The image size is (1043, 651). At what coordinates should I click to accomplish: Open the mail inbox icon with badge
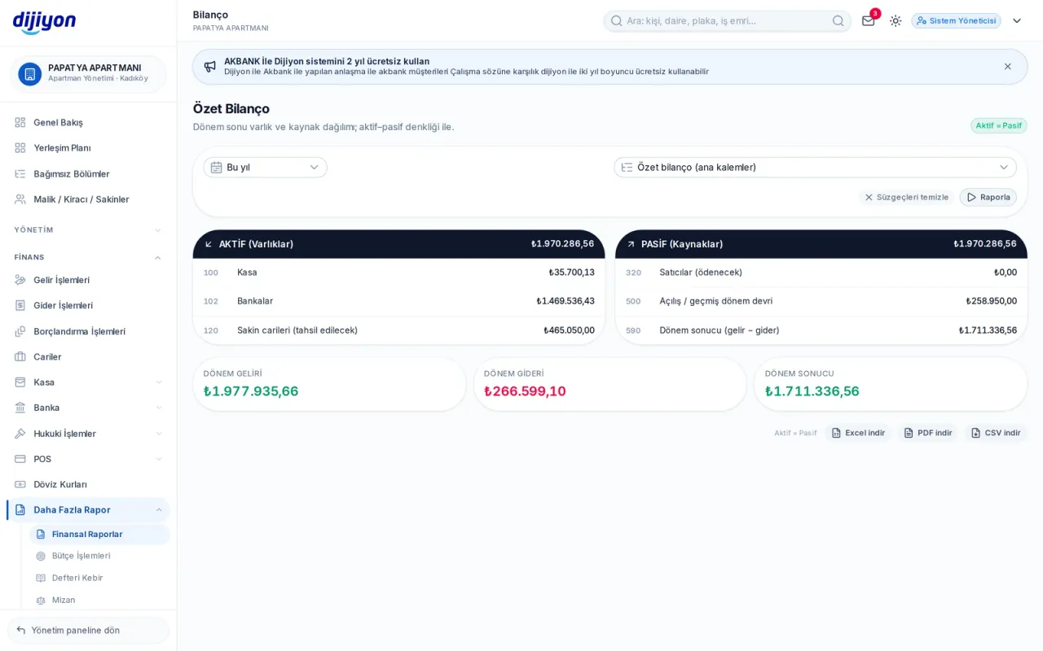pos(868,20)
